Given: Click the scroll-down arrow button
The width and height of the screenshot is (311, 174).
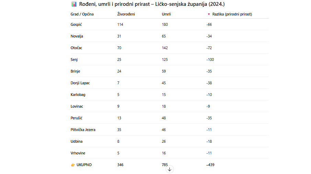Looking at the screenshot, I should pyautogui.click(x=169, y=170).
